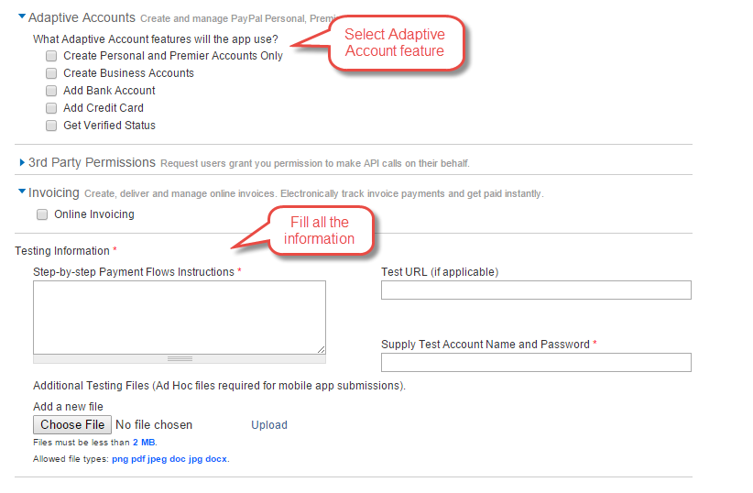Click the Online Invoicing label text
This screenshot has height=493, width=753.
tap(94, 214)
